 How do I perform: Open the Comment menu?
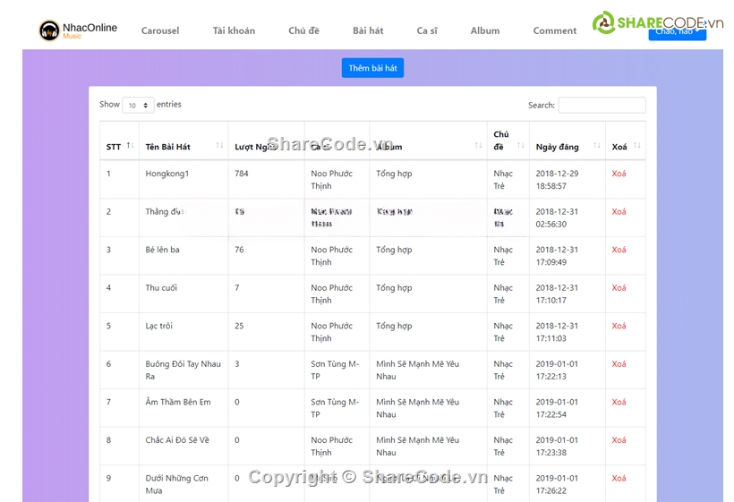(x=555, y=31)
